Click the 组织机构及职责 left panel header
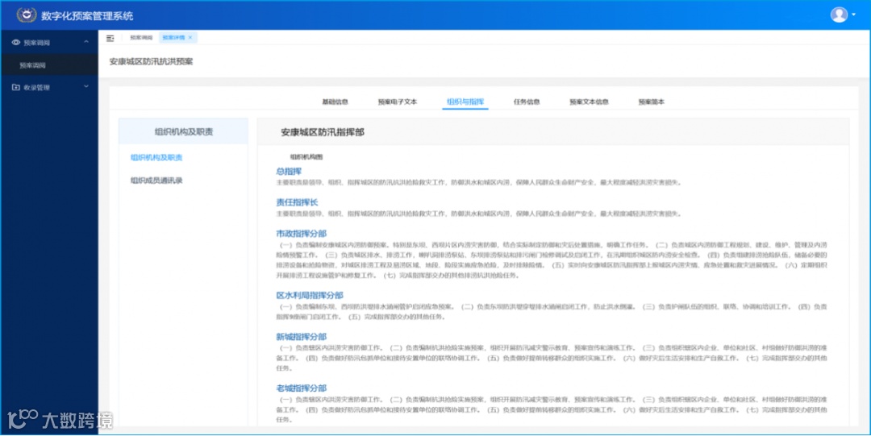This screenshot has width=871, height=436. coord(183,131)
